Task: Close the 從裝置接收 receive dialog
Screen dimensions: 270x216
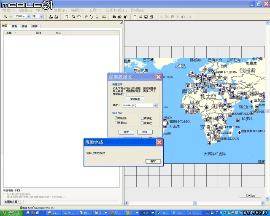Action: click(159, 77)
